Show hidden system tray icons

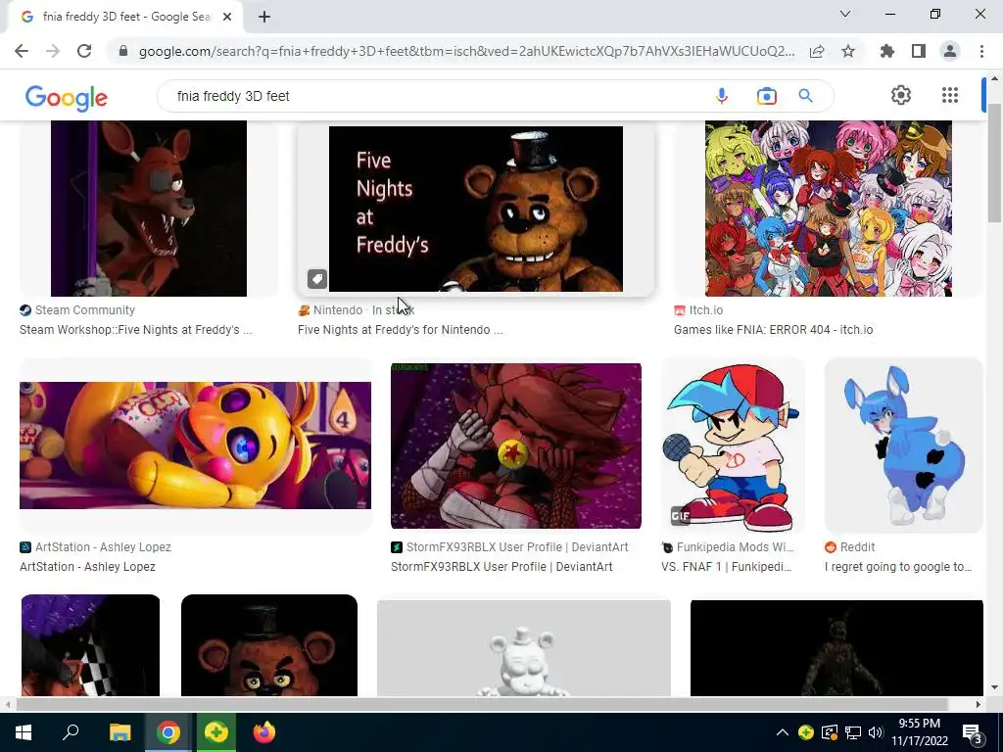(783, 732)
